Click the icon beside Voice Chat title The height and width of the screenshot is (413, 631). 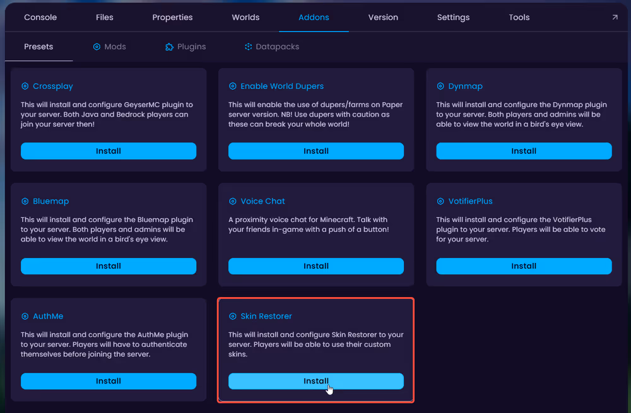(x=233, y=201)
